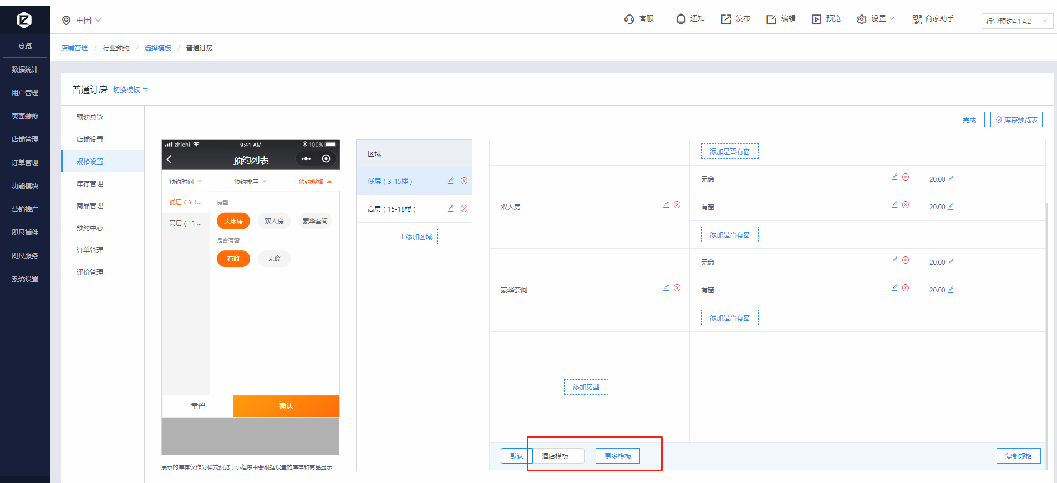The image size is (1057, 483).
Task: Open 页面装修 in left sidebar
Action: click(25, 116)
